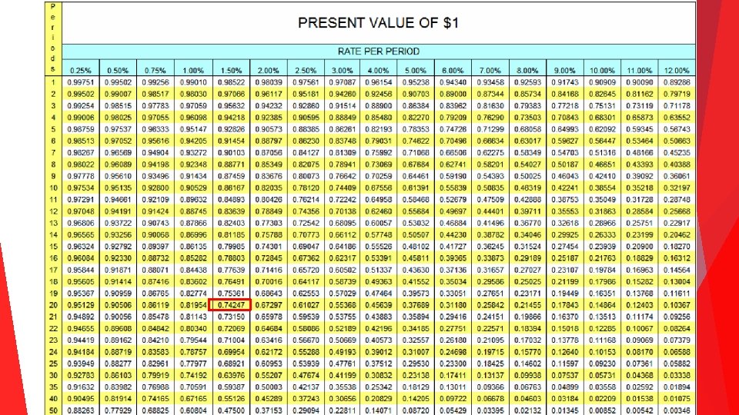
Task: Click the period 20 row label
Action: coord(53,305)
